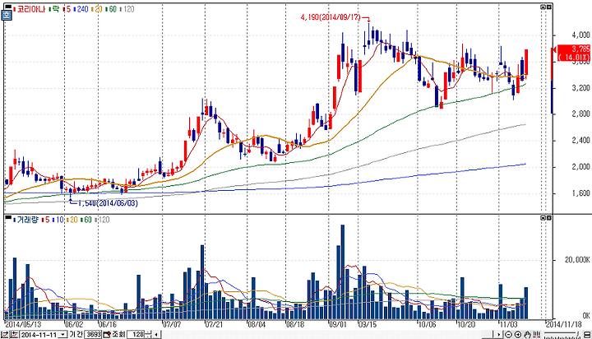Viewport: 592px width, 339px height.
Task: Click the 조회 label button
Action: (118, 334)
